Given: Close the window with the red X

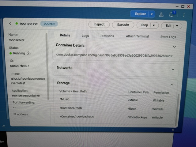Looking at the screenshot, I should (189, 6).
